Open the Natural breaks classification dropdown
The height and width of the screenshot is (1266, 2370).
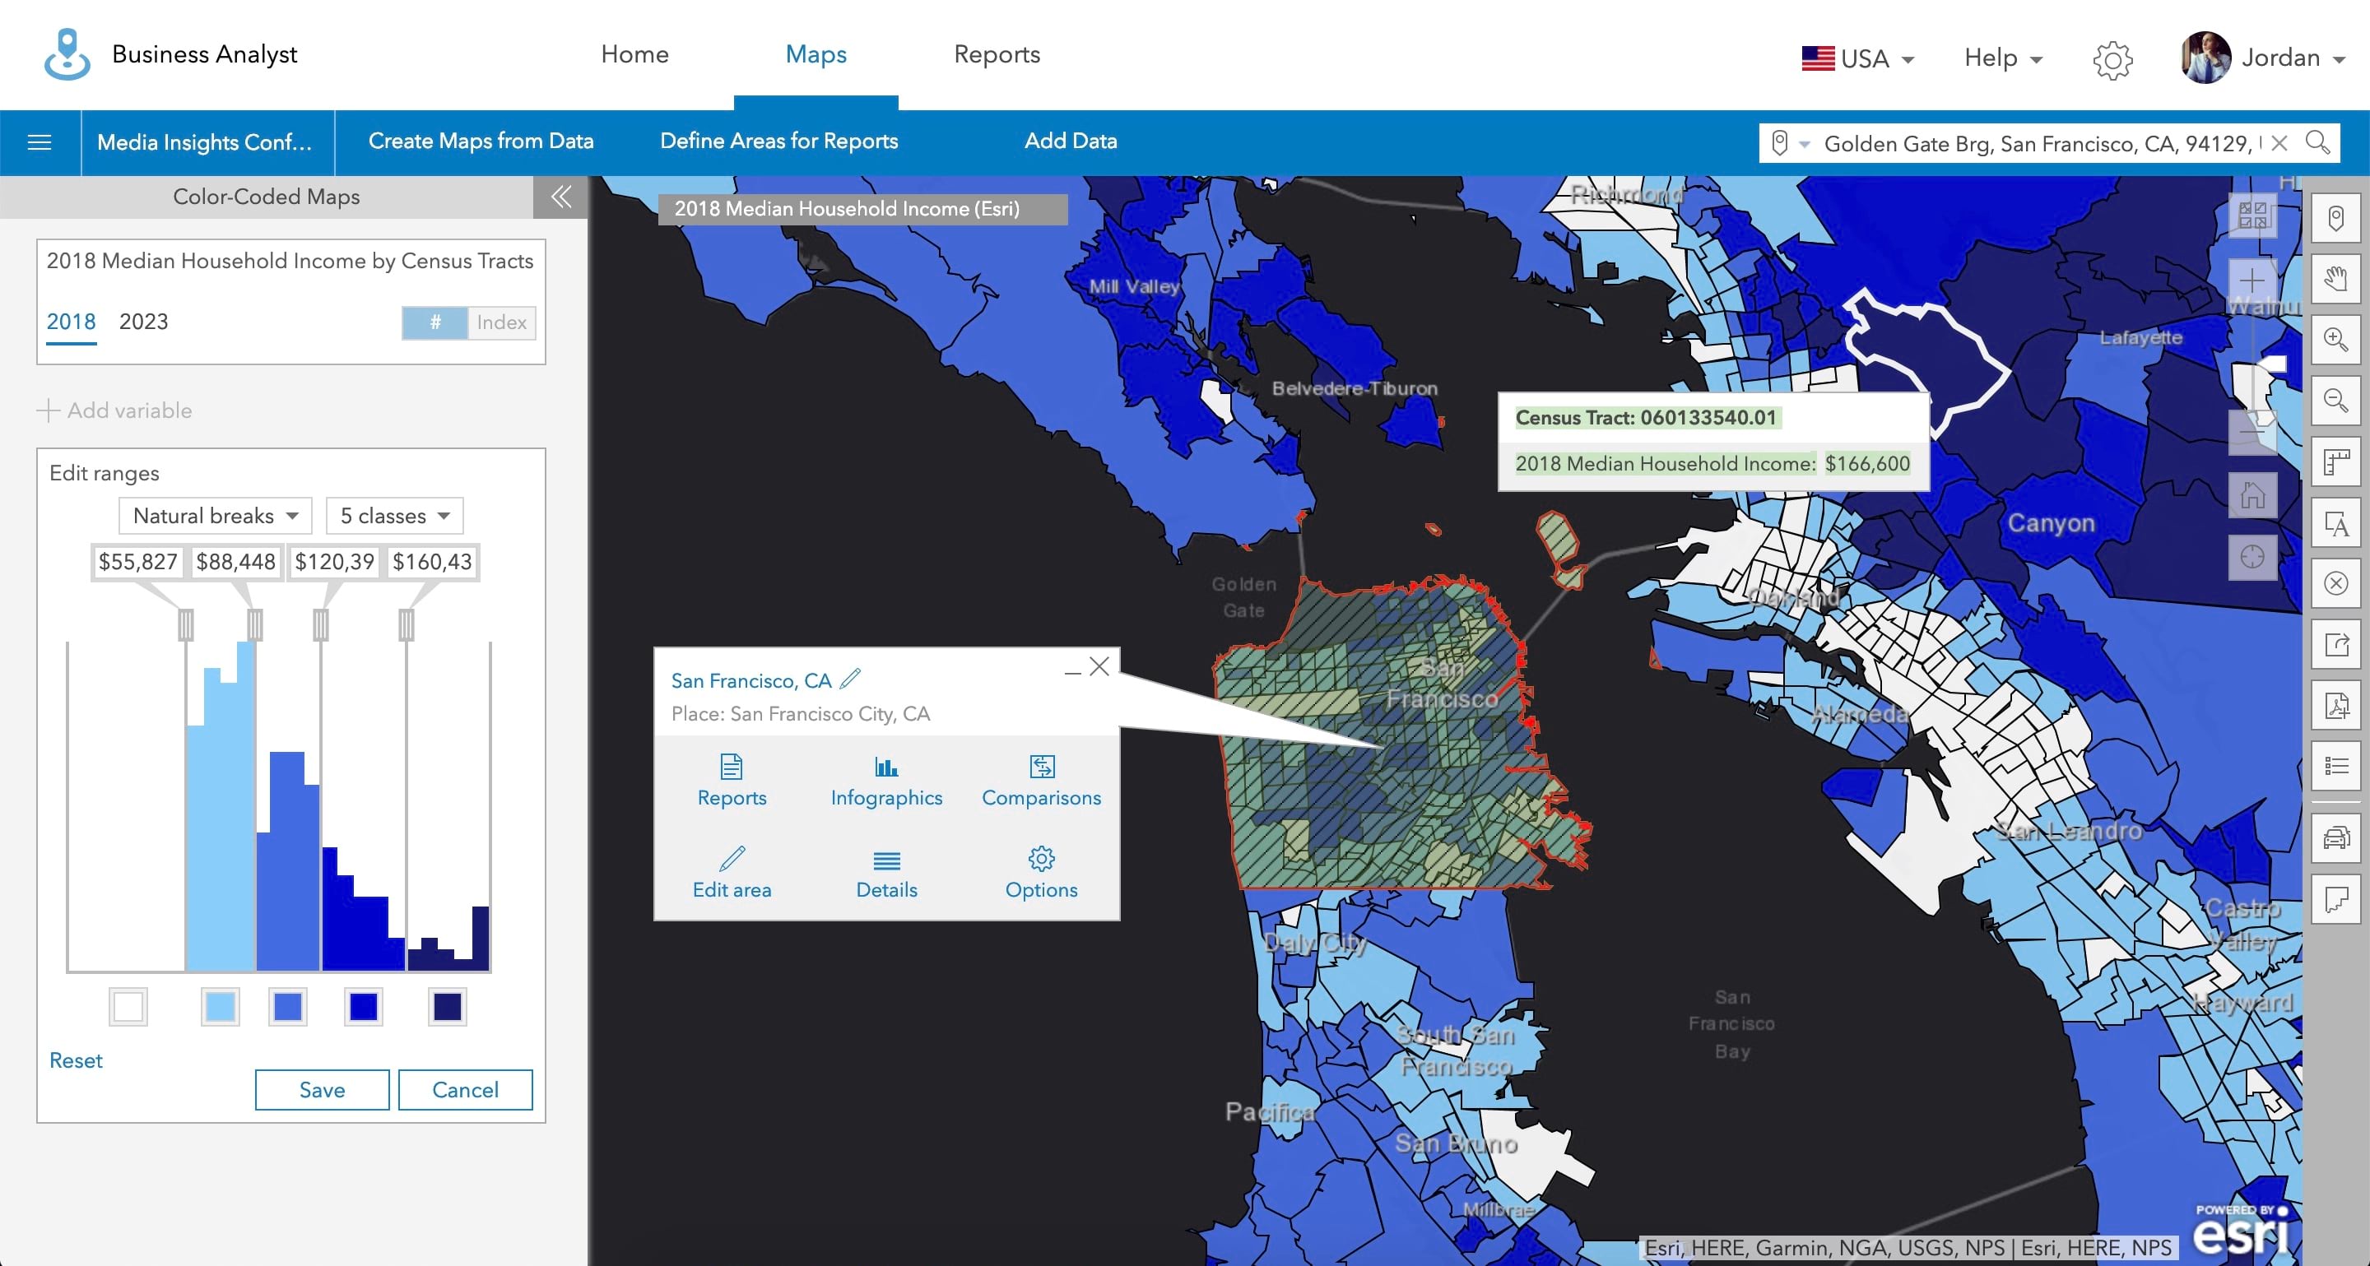pyautogui.click(x=216, y=516)
